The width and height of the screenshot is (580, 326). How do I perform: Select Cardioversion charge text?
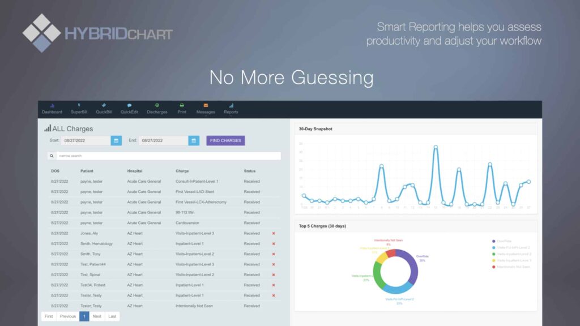click(187, 223)
